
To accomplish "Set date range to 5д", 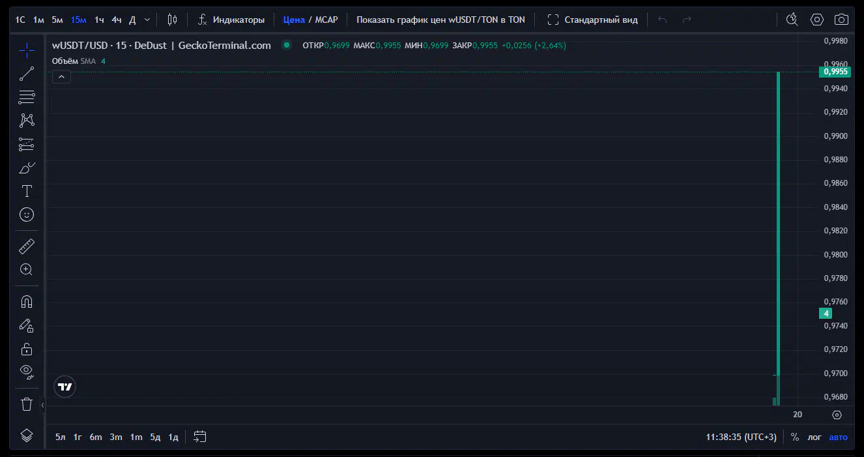I will 155,437.
